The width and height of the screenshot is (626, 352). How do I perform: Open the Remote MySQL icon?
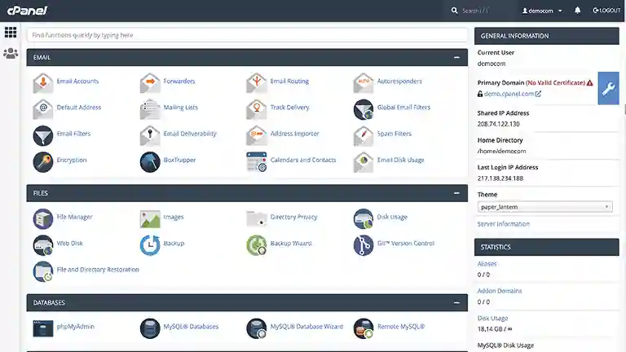click(364, 328)
